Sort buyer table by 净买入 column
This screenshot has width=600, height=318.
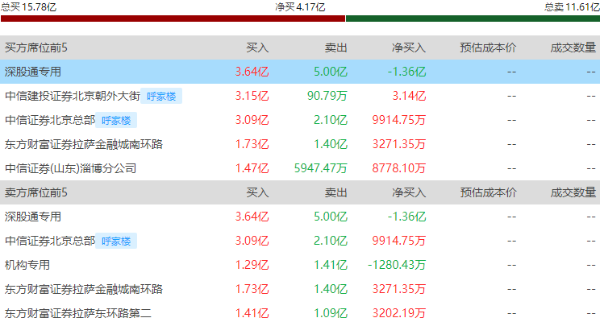tap(409, 47)
